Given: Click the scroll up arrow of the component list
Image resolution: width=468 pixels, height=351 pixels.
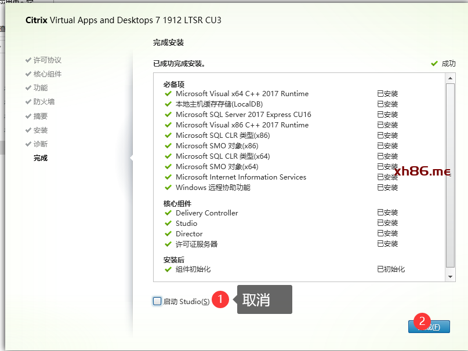Looking at the screenshot, I should [x=450, y=78].
